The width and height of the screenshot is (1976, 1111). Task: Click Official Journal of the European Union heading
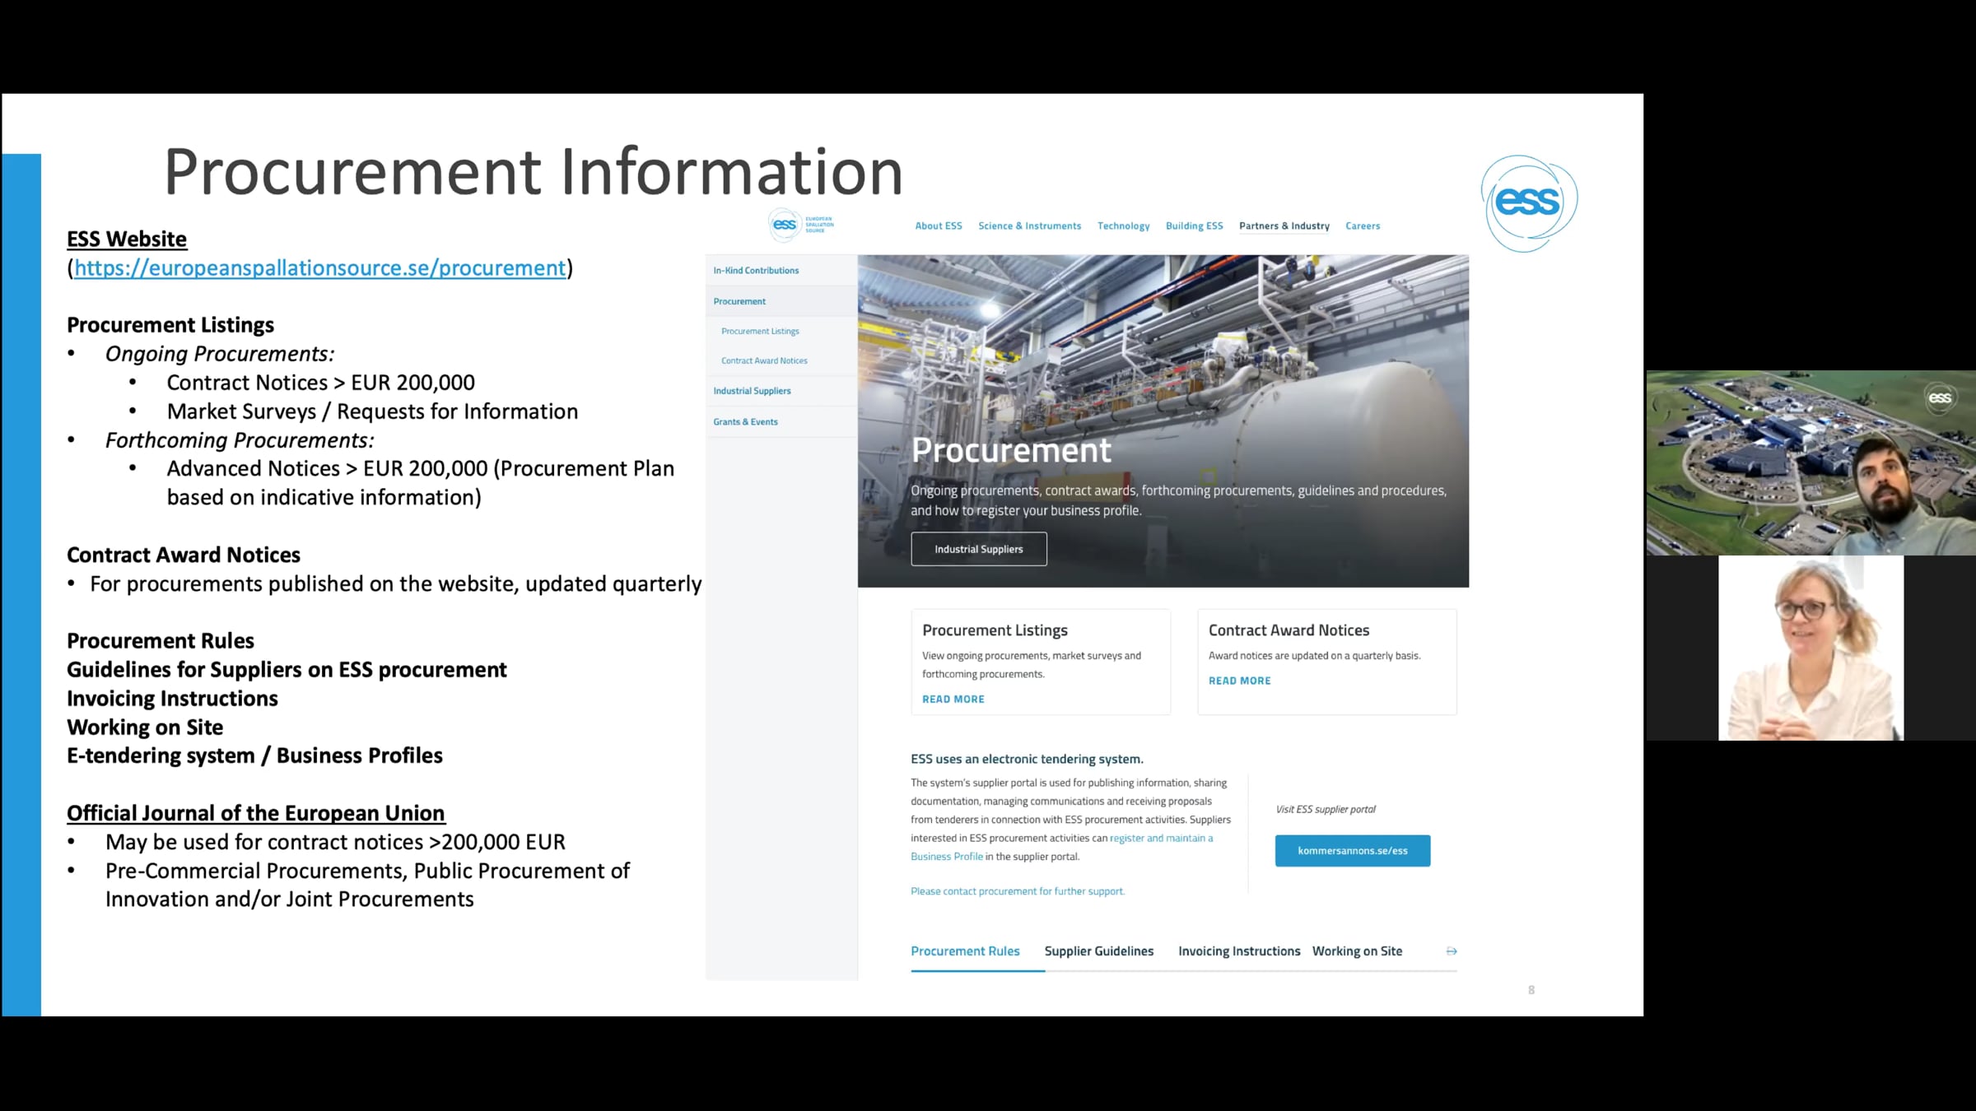coord(255,813)
